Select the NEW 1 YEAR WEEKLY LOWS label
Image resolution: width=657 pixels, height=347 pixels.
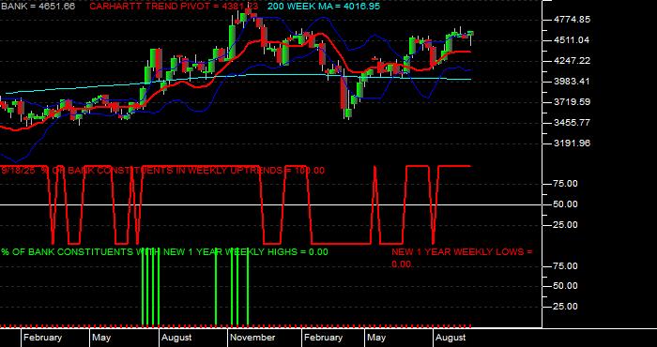462,258
